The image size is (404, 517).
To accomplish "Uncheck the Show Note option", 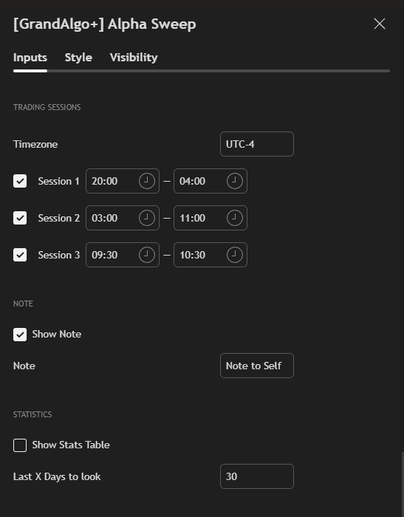I will coord(20,335).
